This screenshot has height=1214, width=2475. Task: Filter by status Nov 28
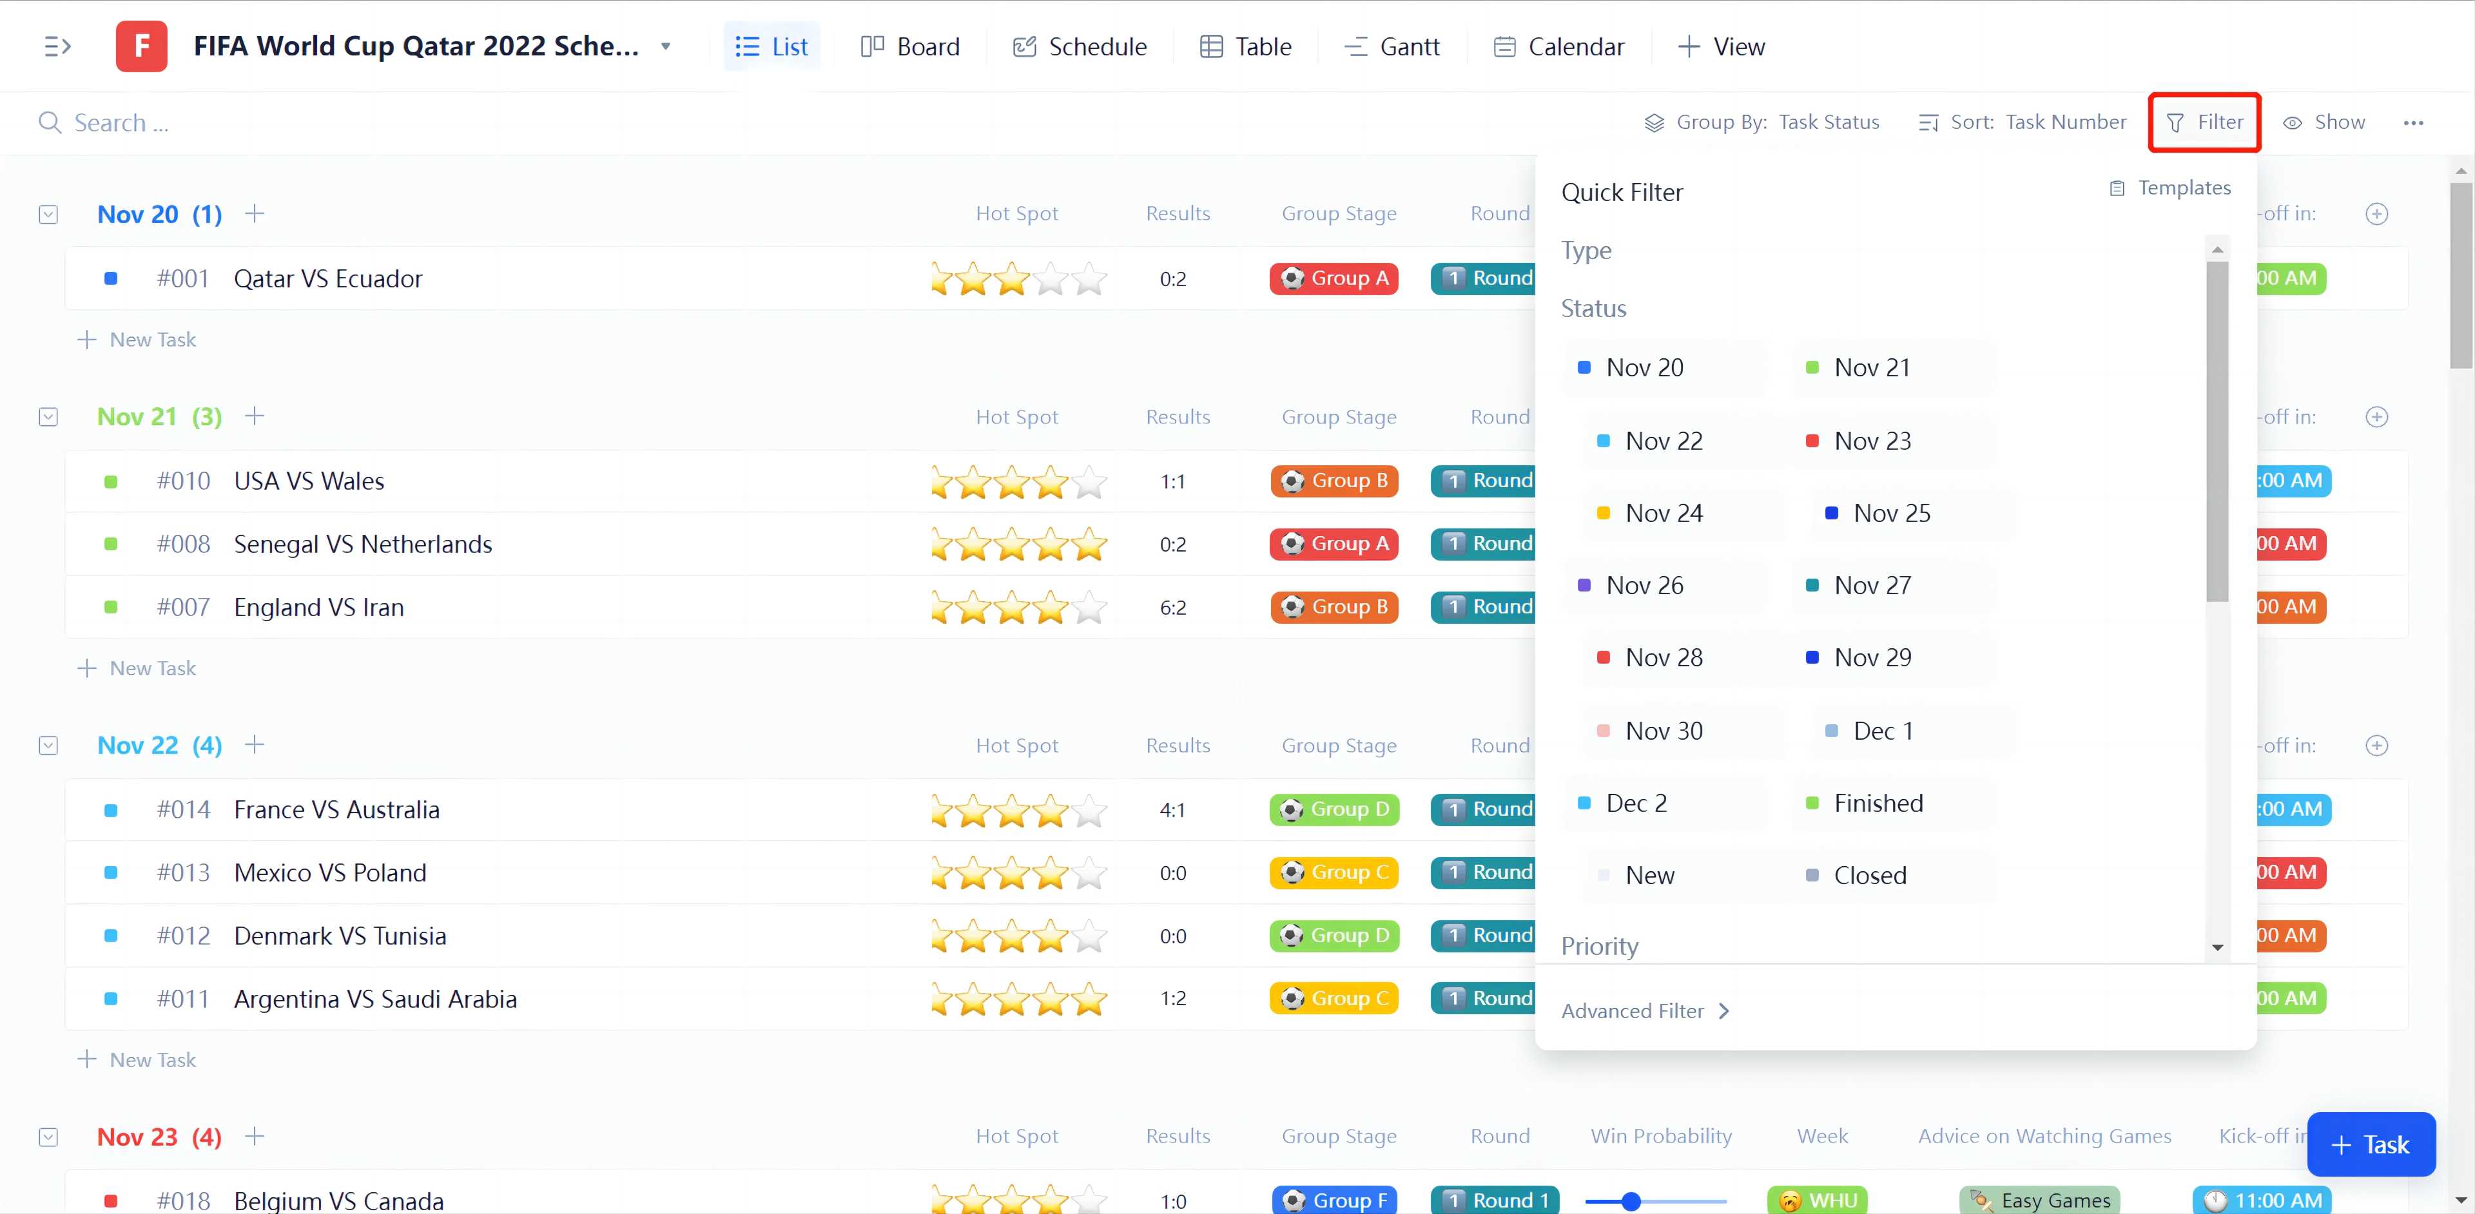[1684, 657]
